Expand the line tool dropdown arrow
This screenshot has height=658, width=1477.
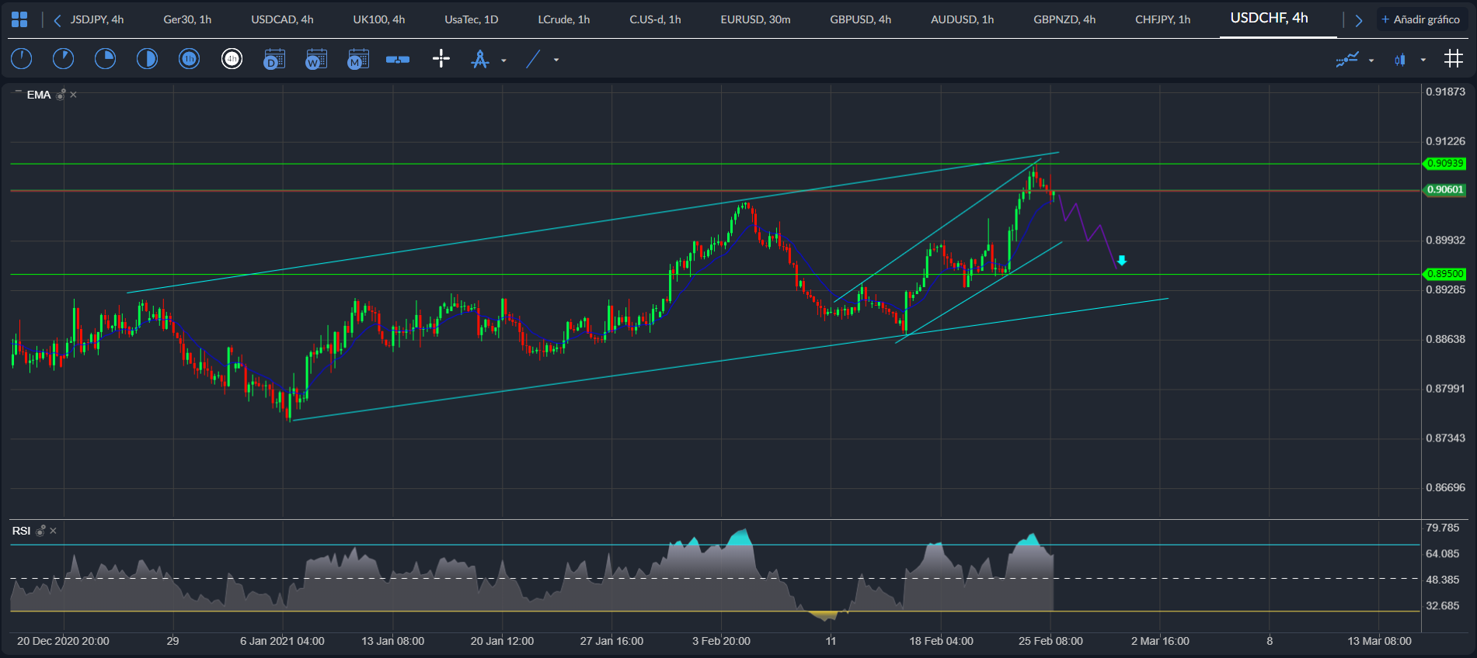point(556,60)
